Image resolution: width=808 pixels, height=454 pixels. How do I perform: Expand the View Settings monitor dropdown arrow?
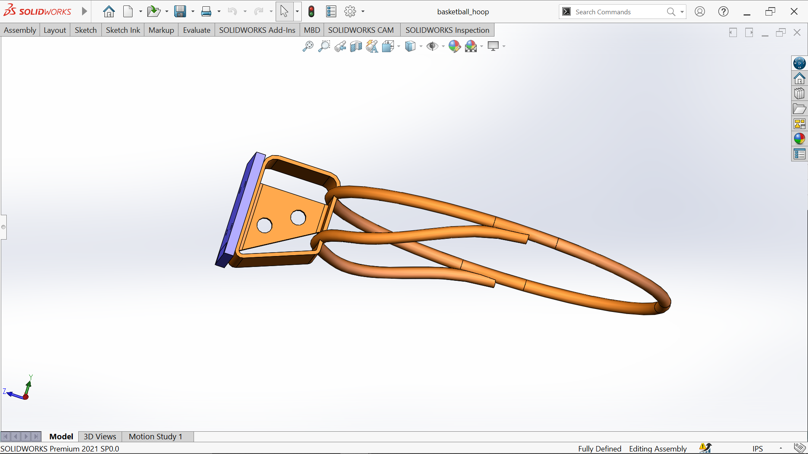point(504,47)
